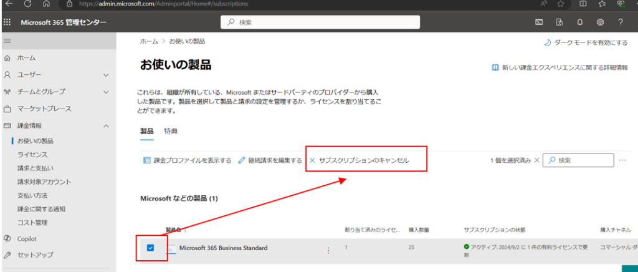The width and height of the screenshot is (638, 272).
Task: Click the 割り当て済みのライセ... column header
Action: point(372,230)
